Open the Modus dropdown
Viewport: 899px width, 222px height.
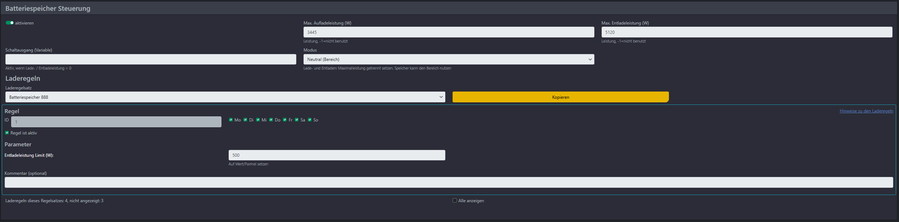(449, 59)
